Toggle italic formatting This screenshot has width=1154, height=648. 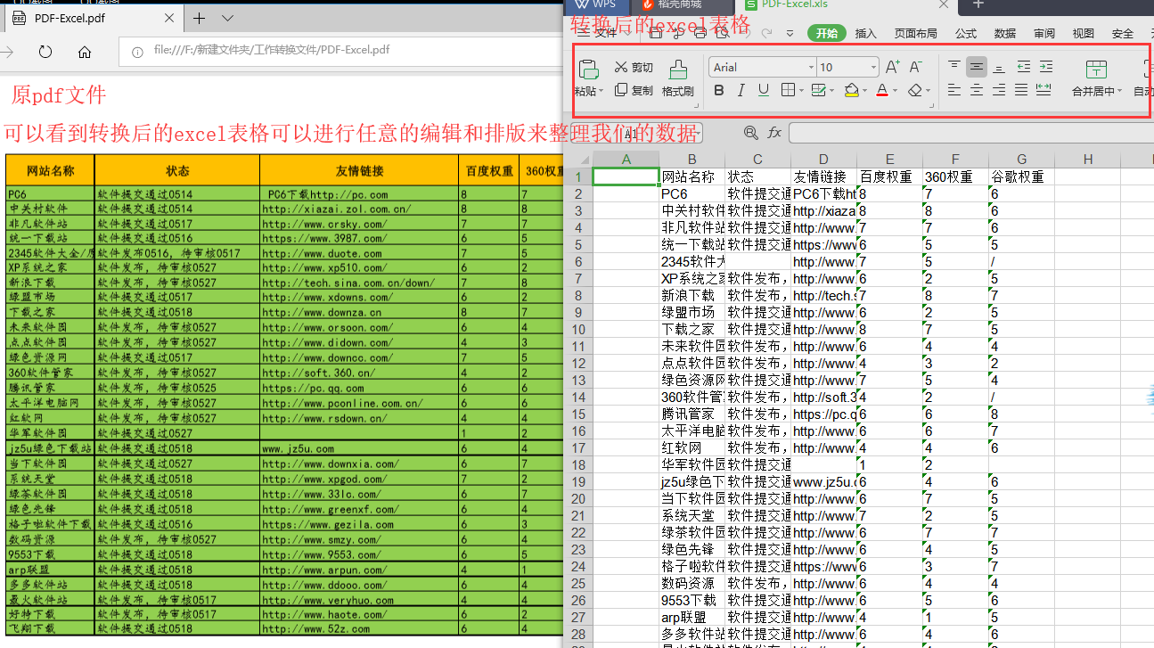(741, 90)
